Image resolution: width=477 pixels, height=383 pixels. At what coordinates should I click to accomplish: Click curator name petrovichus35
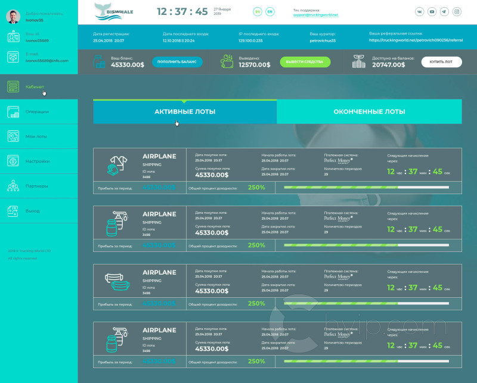click(323, 41)
